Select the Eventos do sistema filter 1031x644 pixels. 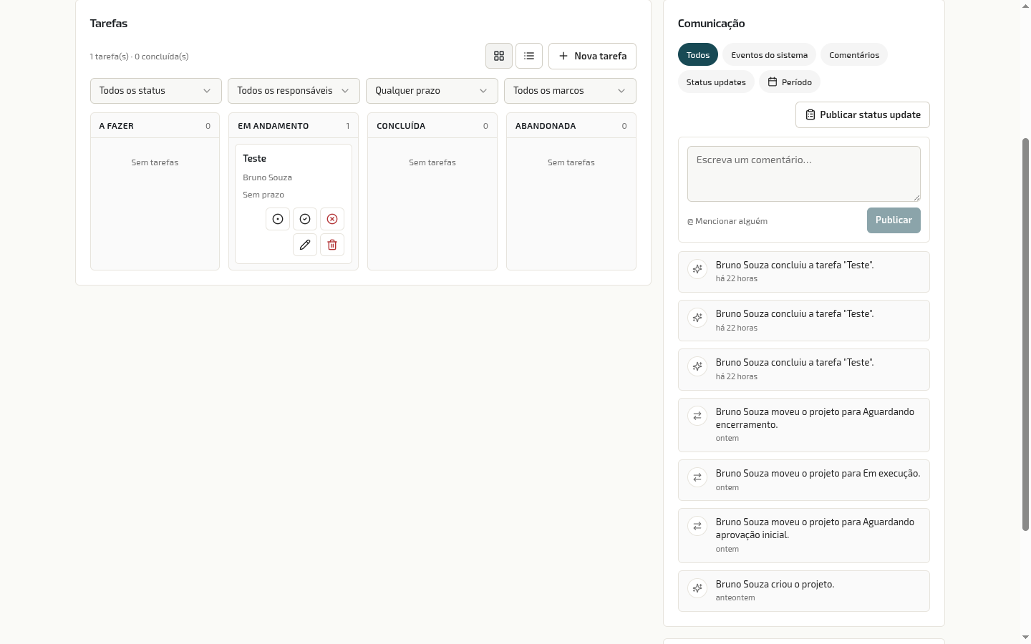point(769,55)
